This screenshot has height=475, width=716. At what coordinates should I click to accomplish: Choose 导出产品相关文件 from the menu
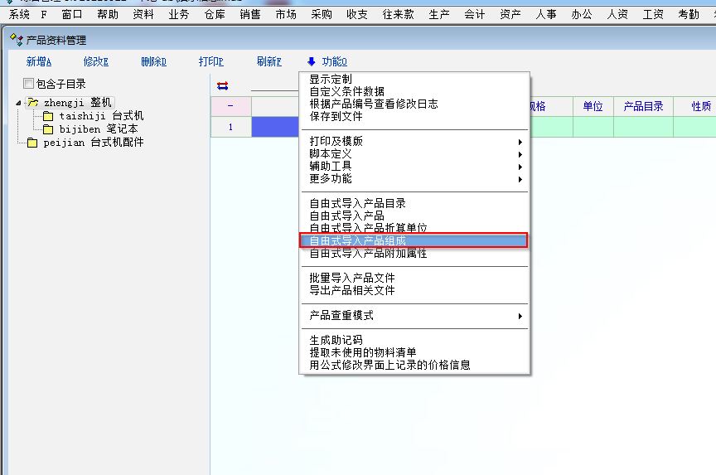352,290
